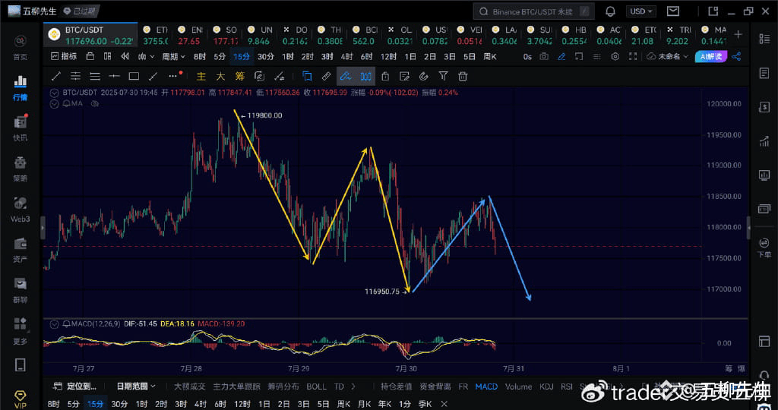This screenshot has height=410, width=778.
Task: Select the BOLL indicator
Action: (316, 386)
